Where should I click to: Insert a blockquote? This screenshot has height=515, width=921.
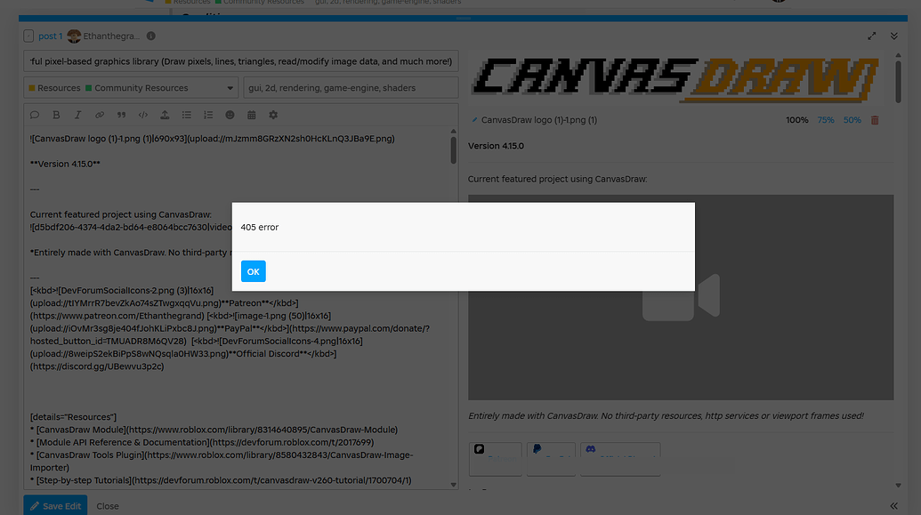121,115
